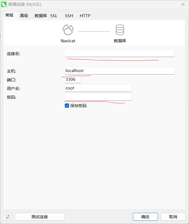
Task: Click the 保存密码 label text
Action: 78,106
